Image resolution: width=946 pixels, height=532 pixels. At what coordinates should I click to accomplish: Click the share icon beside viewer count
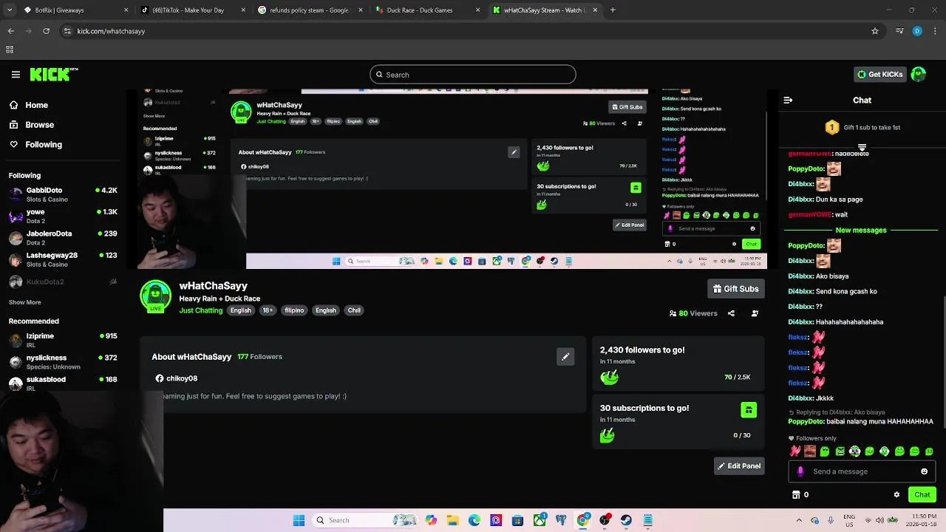click(731, 313)
